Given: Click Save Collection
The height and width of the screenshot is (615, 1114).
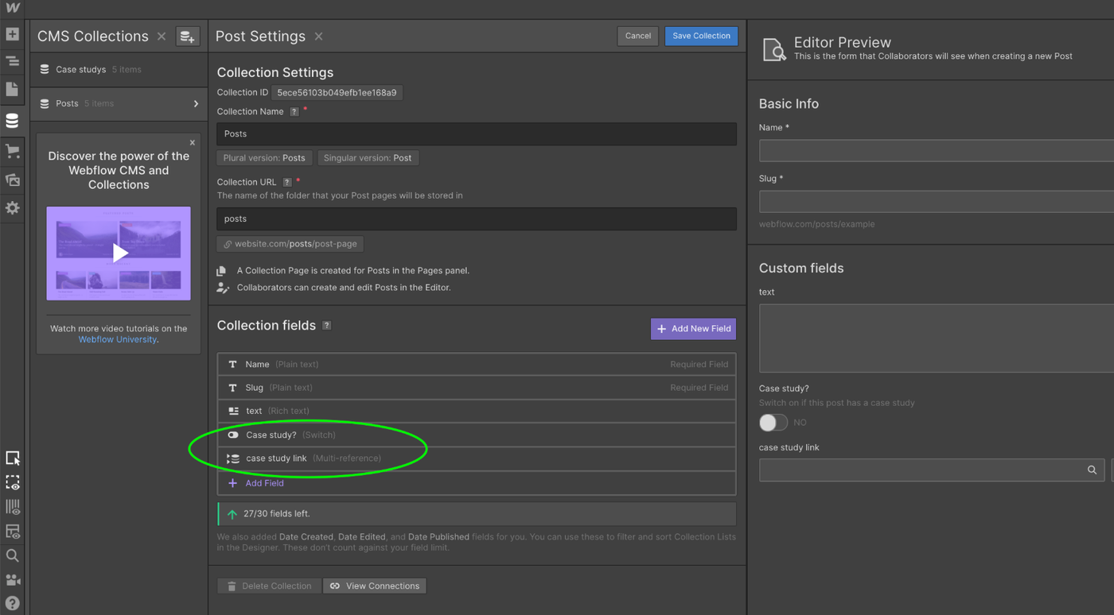Looking at the screenshot, I should (701, 36).
